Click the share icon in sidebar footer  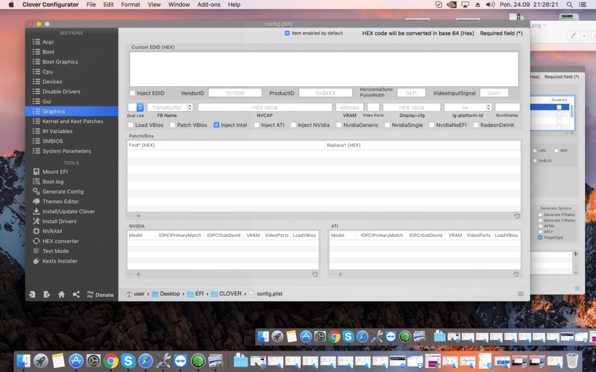pyautogui.click(x=76, y=295)
